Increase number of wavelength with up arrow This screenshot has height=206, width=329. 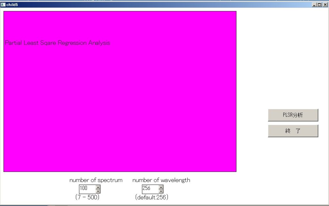pyautogui.click(x=161, y=187)
